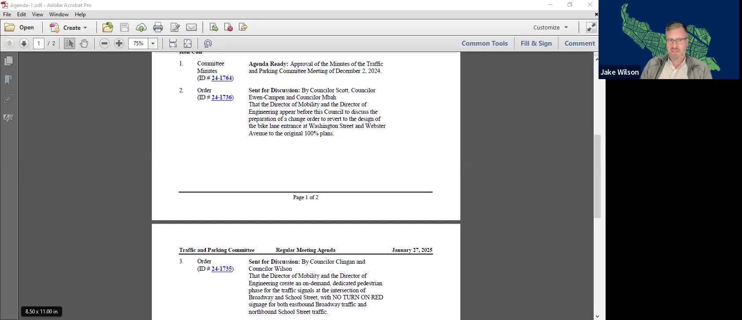
Task: Open the File menu
Action: click(x=7, y=15)
